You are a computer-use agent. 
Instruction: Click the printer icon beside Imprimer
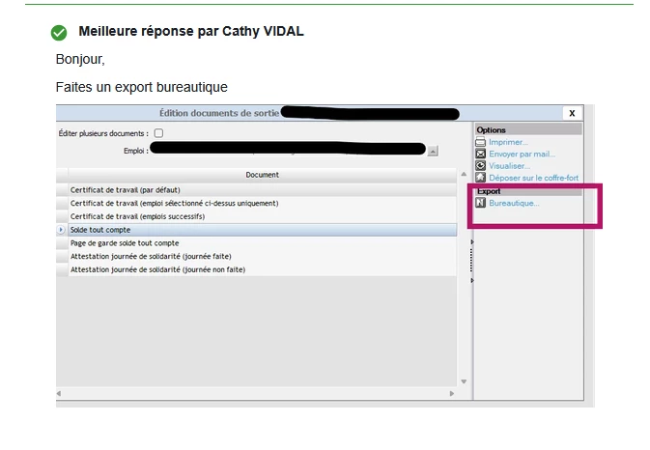[x=480, y=142]
